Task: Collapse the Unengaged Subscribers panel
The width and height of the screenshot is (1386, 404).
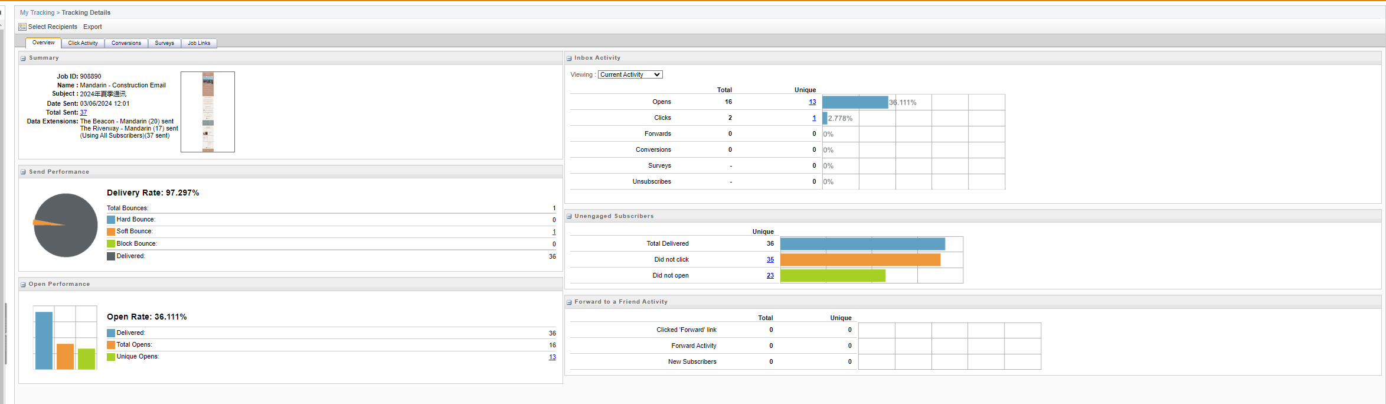Action: (569, 217)
